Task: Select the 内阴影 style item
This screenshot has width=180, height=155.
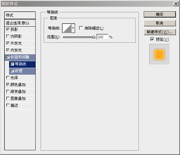Action: pyautogui.click(x=20, y=36)
